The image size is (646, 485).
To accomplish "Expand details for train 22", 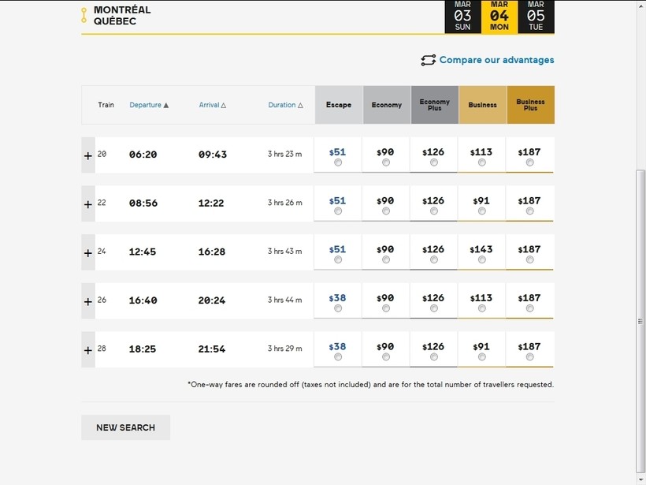I will pyautogui.click(x=88, y=204).
